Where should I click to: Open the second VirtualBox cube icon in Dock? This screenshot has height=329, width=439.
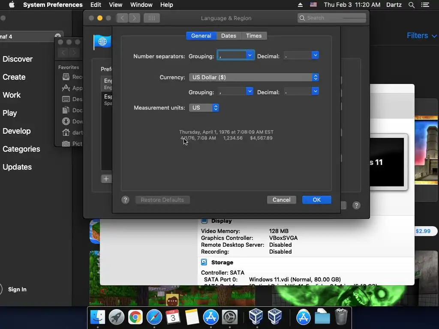274,317
